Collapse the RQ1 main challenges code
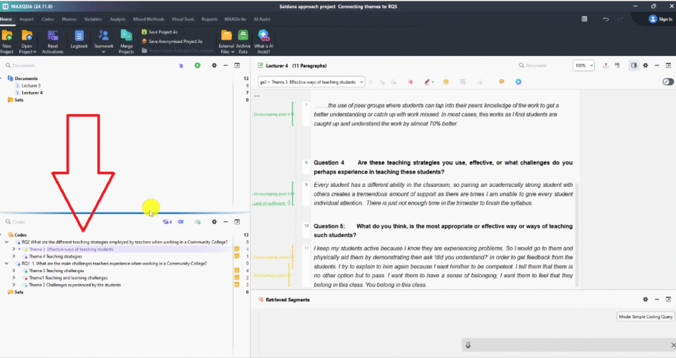676x358 pixels. [6, 264]
